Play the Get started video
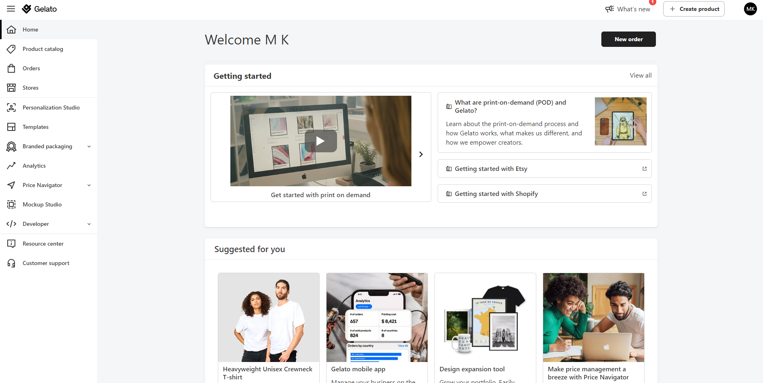Image resolution: width=763 pixels, height=383 pixels. click(320, 141)
